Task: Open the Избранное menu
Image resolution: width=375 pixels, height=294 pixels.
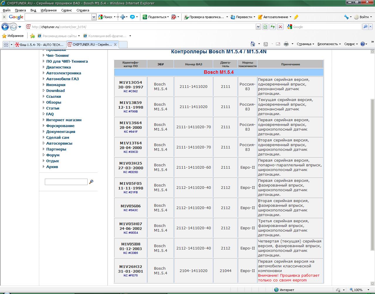Action: [49, 10]
